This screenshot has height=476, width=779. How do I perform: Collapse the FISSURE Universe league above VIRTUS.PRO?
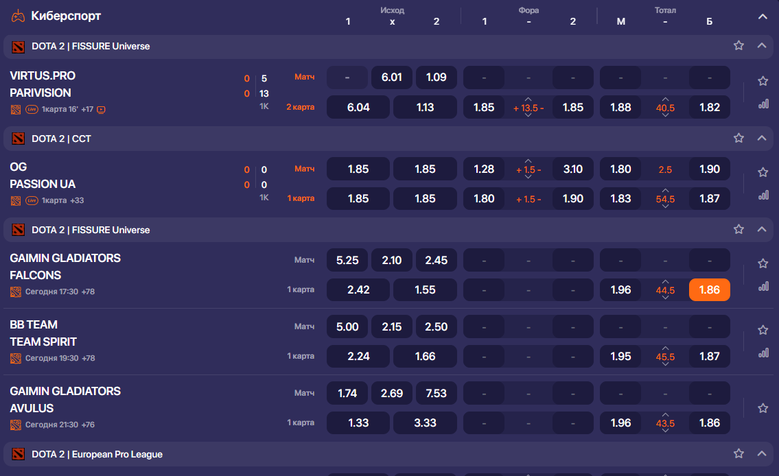click(762, 46)
